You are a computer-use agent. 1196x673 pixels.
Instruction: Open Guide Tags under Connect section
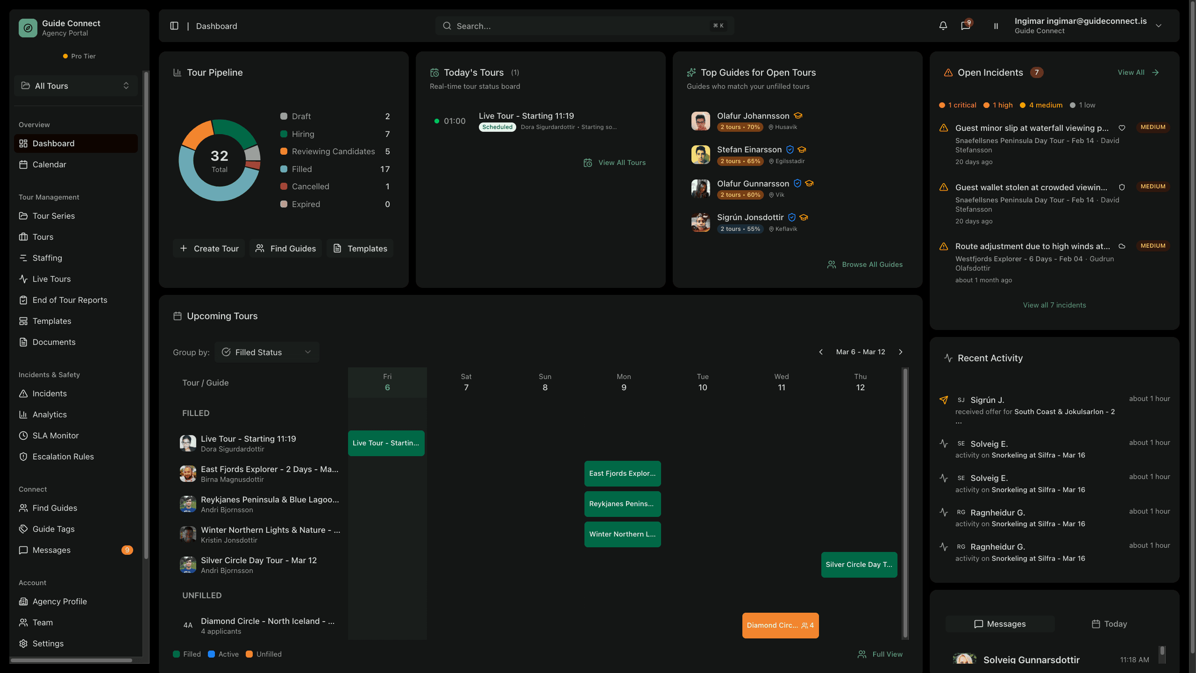[x=53, y=529]
